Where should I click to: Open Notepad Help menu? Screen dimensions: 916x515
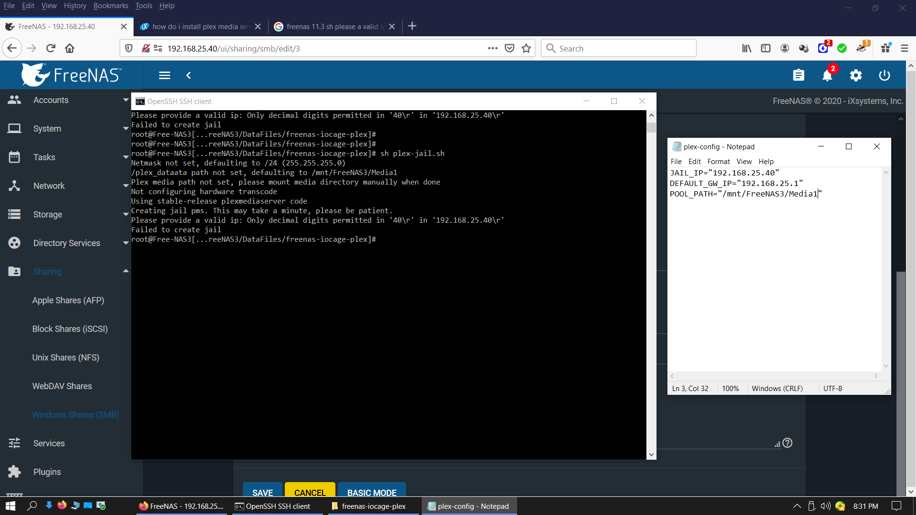point(766,162)
